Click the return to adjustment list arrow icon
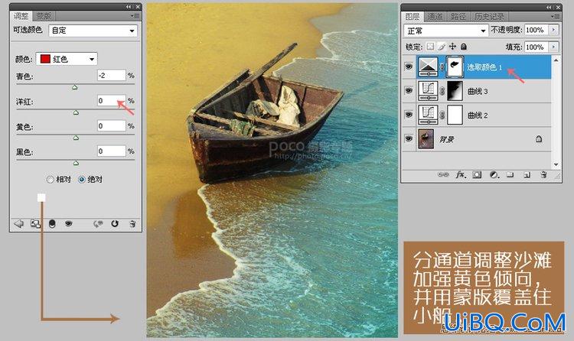The image size is (574, 341). pos(18,223)
